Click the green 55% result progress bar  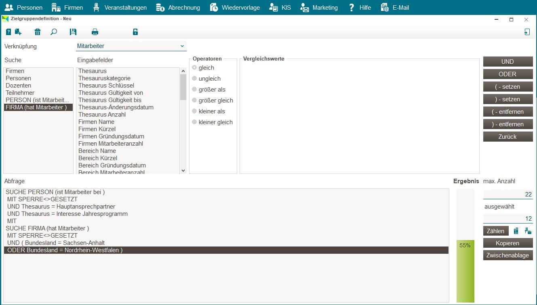[x=465, y=271]
